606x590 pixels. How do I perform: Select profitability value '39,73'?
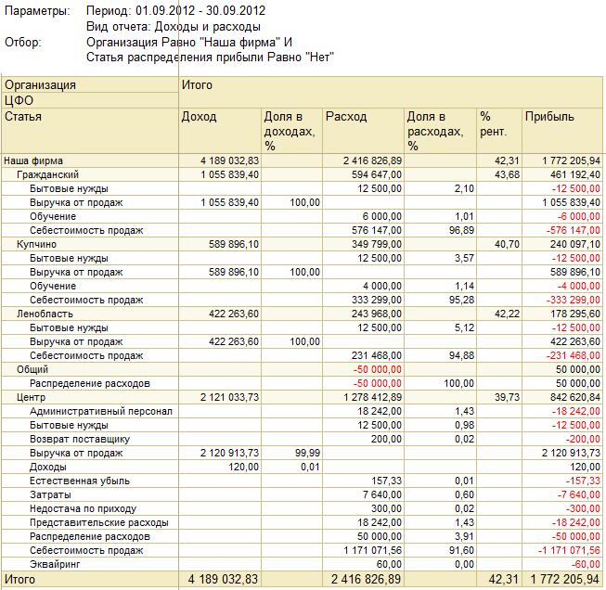tap(507, 397)
